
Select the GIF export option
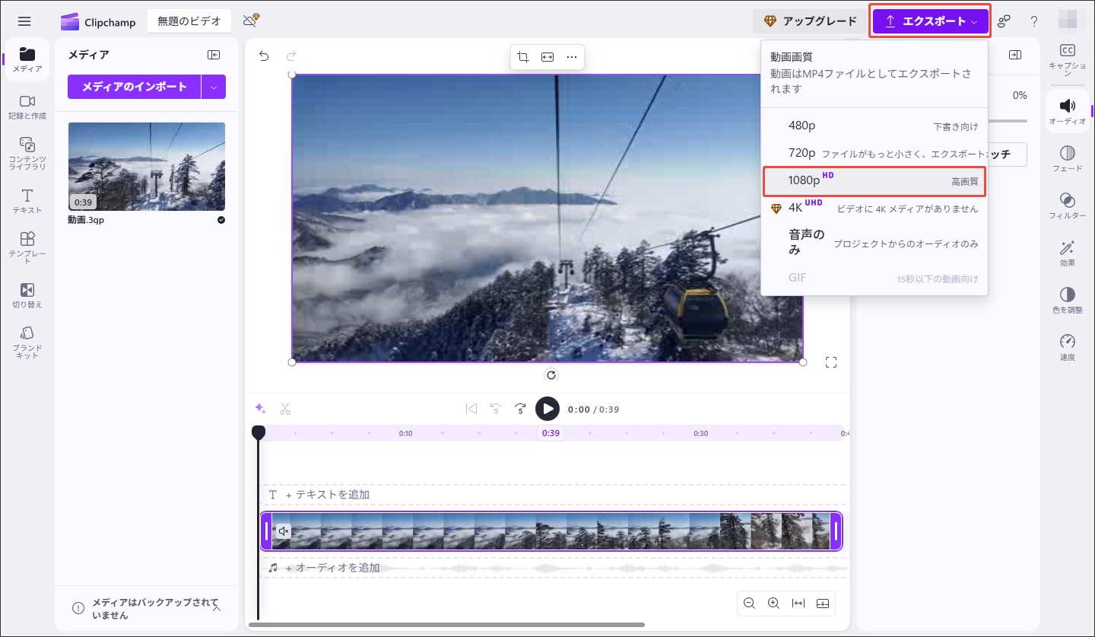(x=874, y=278)
